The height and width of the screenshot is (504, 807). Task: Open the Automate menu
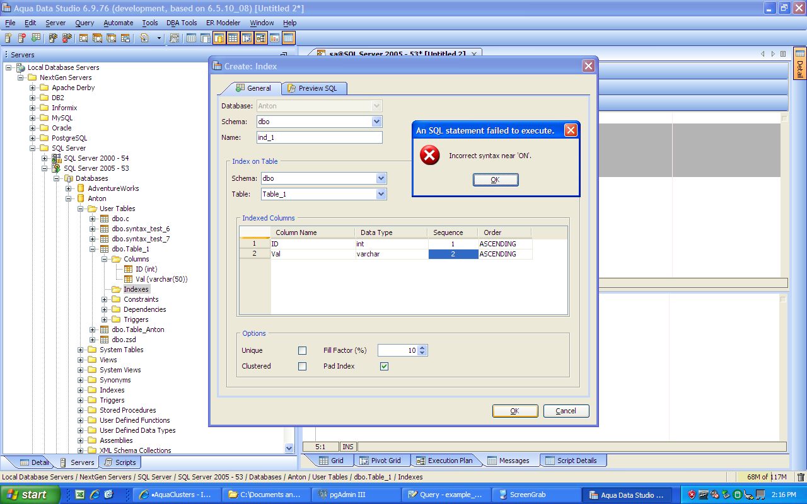(x=119, y=23)
